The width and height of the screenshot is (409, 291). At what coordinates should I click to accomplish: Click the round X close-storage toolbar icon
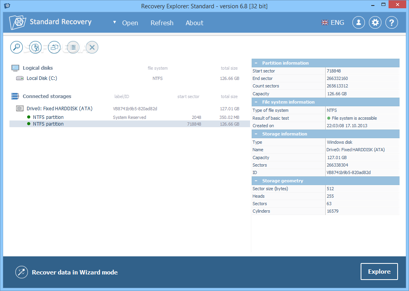92,47
